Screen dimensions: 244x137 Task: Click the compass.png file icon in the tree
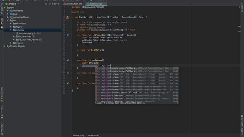click(17, 33)
